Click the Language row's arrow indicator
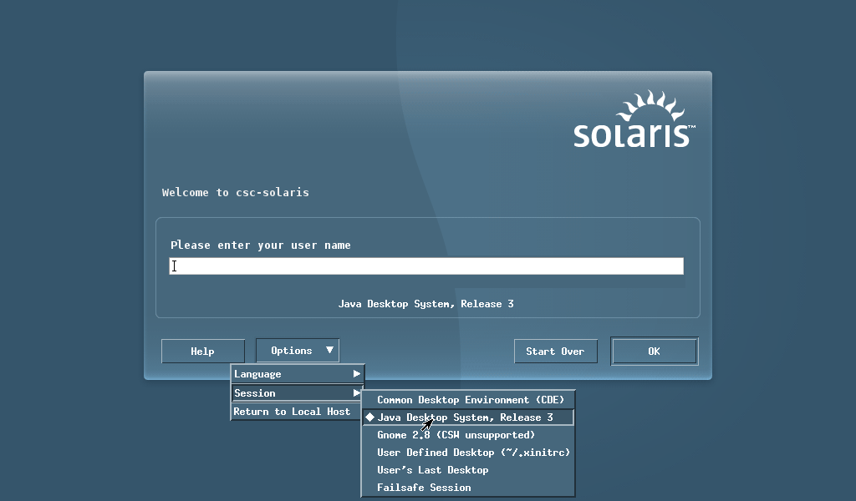856x501 pixels. [356, 373]
